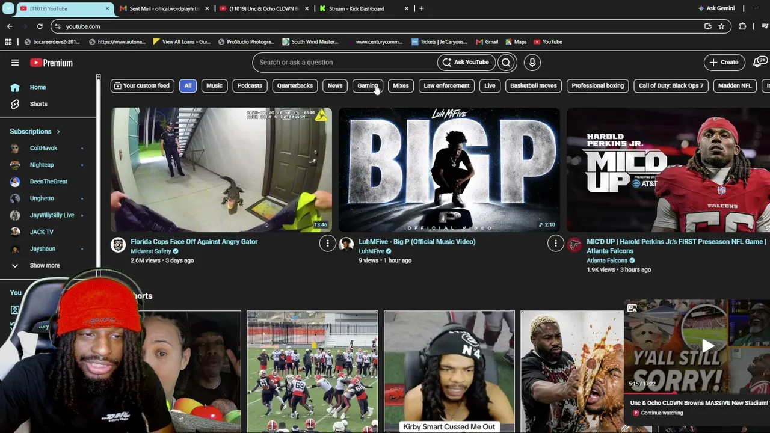Select the Quarterbacks chip
This screenshot has width=770, height=433.
[295, 86]
